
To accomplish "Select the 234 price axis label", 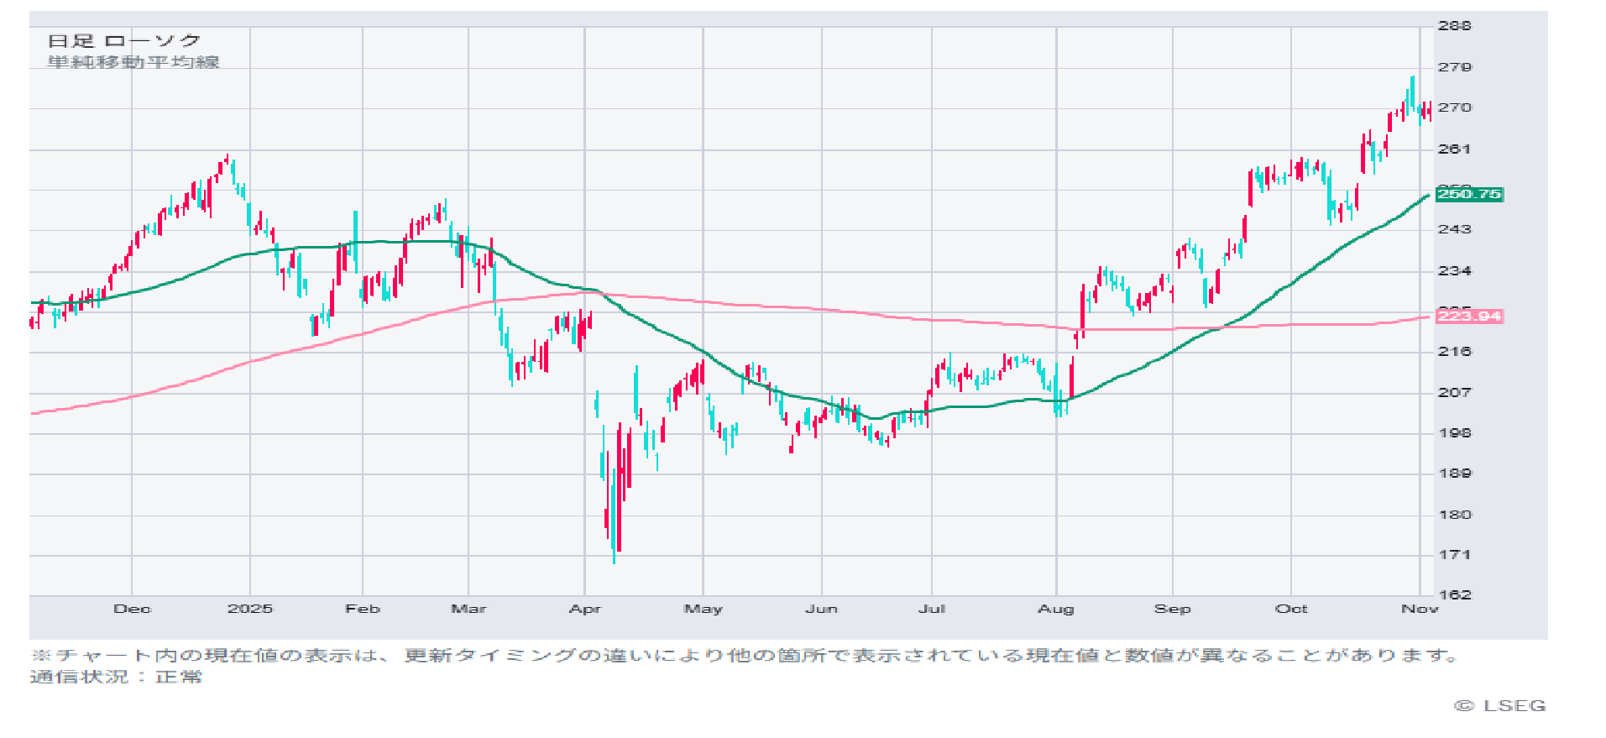I will [1454, 271].
